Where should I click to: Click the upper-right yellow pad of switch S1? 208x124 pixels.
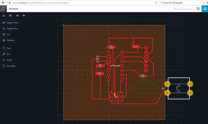[x=190, y=84]
